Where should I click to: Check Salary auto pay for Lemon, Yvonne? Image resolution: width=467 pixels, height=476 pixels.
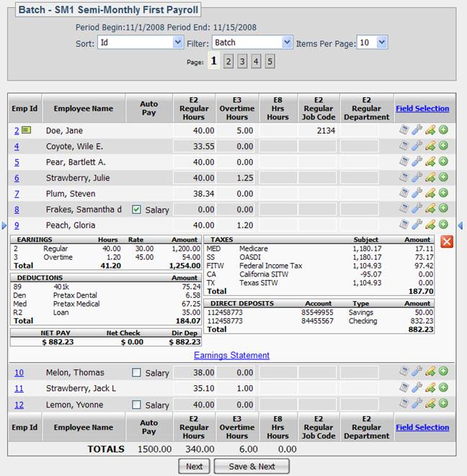coord(136,405)
